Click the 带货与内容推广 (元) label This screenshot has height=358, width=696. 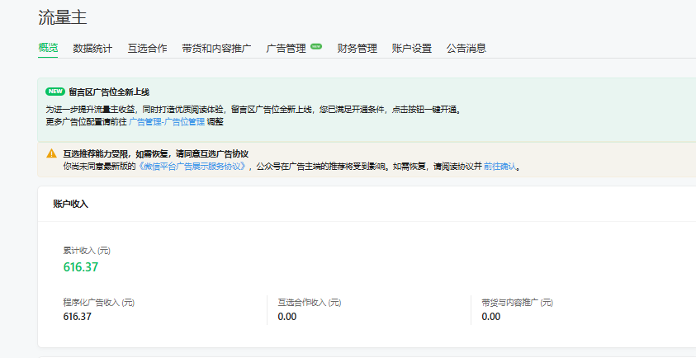(517, 303)
